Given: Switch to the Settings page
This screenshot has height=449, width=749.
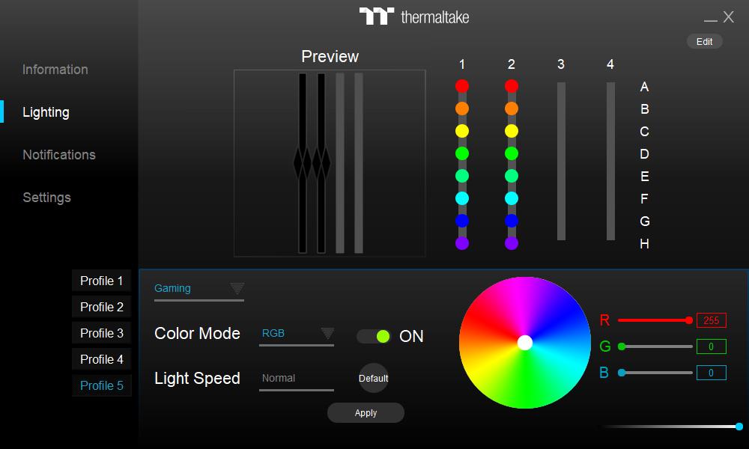Looking at the screenshot, I should click(46, 198).
